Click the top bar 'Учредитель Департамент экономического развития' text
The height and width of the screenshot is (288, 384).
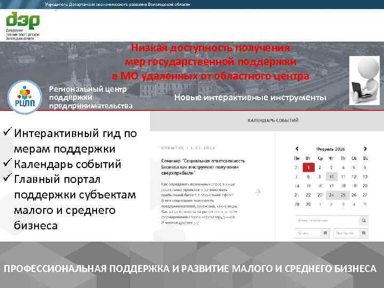117,4
